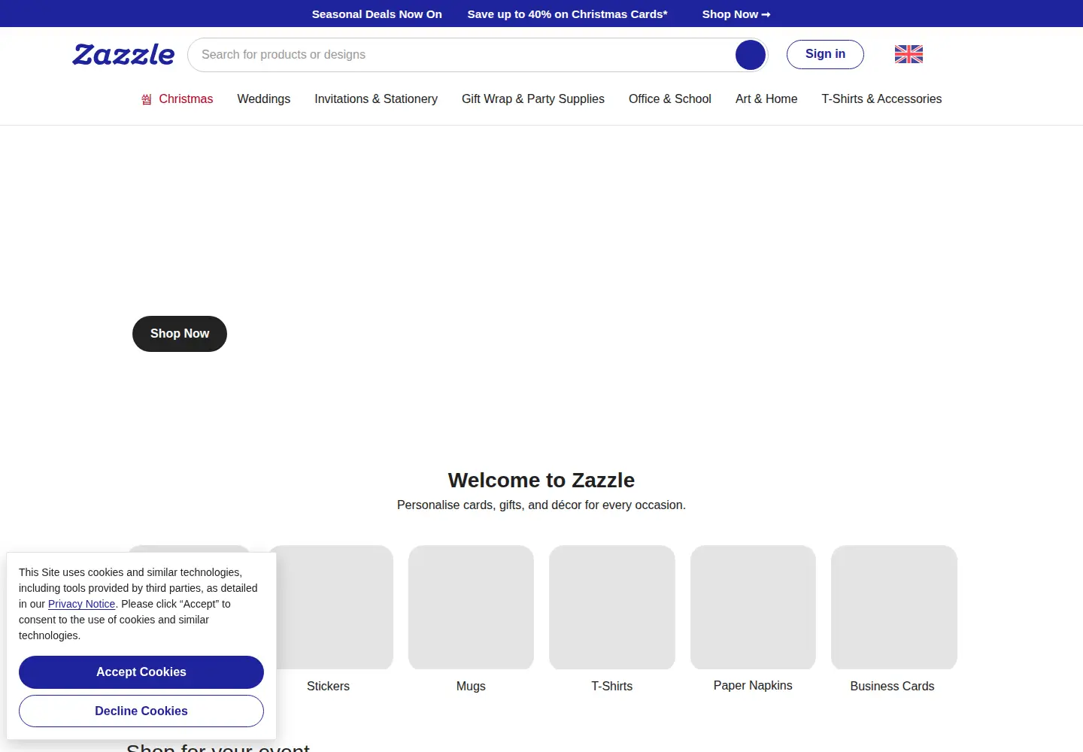This screenshot has width=1083, height=752.
Task: Click the Seasonal Deals Now On text
Action: [x=377, y=14]
